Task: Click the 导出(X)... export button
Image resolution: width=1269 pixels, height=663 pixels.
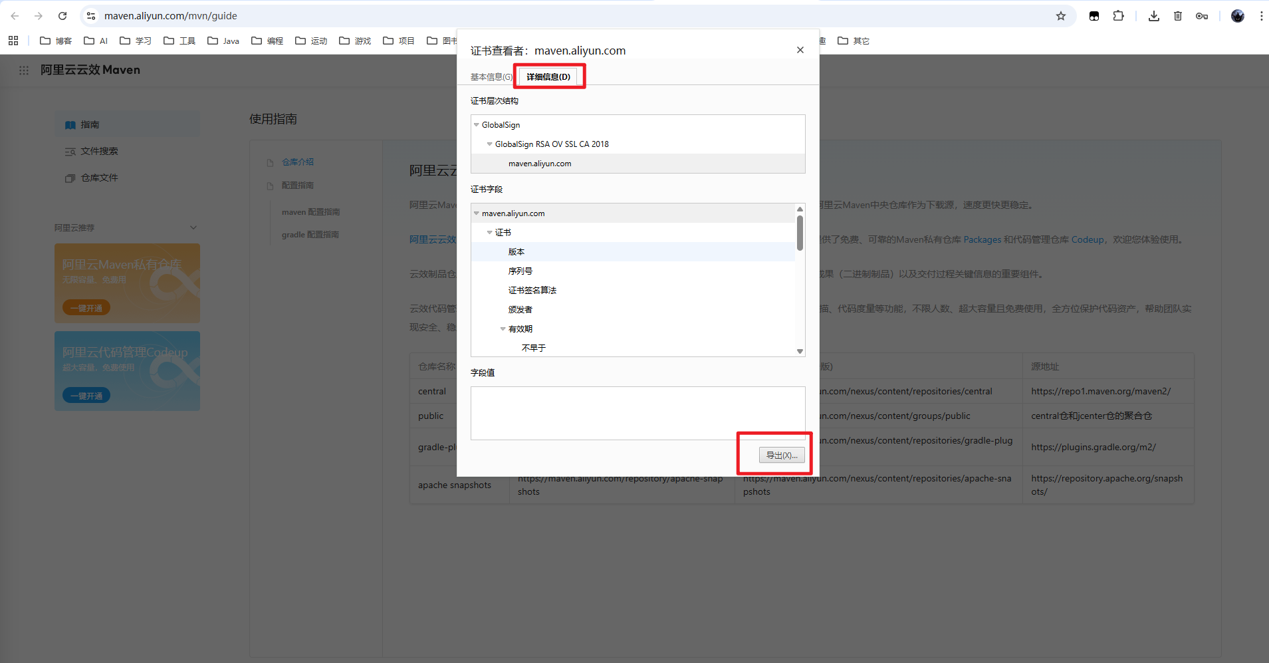Action: 782,456
